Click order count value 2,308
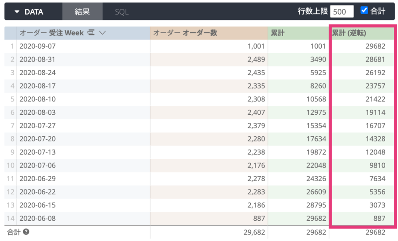Screen dimensions: 398x241 click(256, 99)
